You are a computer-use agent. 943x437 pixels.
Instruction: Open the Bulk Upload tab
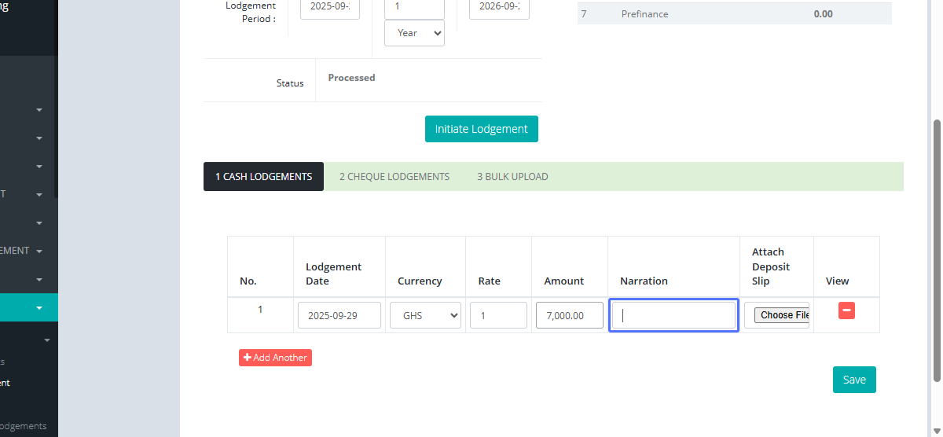point(512,177)
